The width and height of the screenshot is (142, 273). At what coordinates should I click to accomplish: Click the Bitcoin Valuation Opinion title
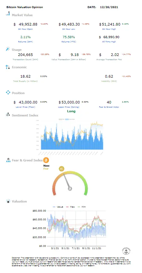[x=24, y=7]
